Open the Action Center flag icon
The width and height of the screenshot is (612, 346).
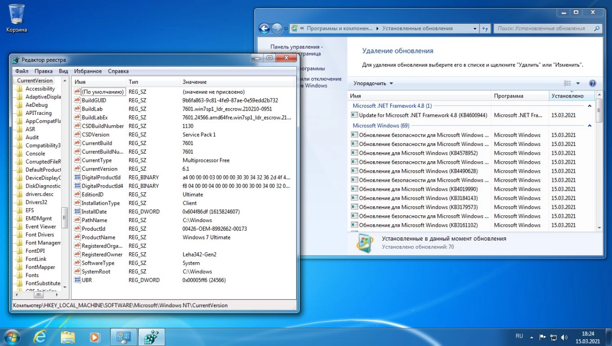tap(543, 337)
